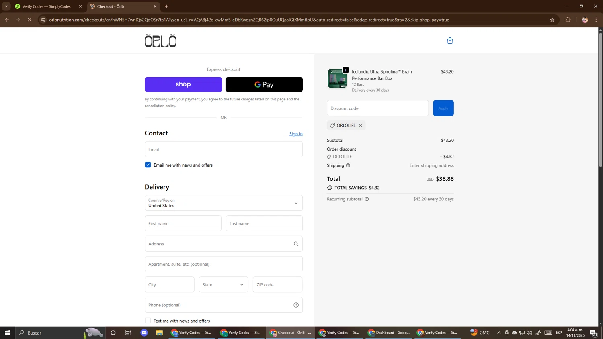Click the taskbar Buscar search box
The height and width of the screenshot is (339, 603).
(x=60, y=333)
